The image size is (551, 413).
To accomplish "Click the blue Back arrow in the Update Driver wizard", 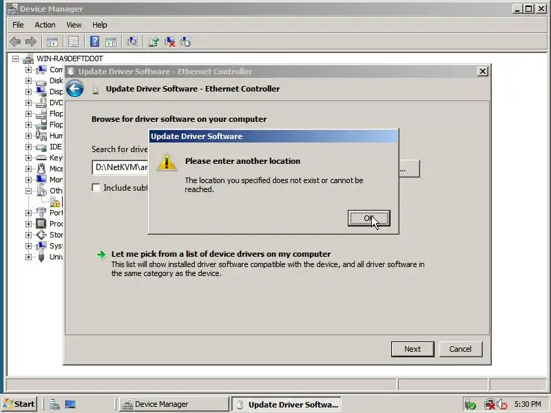I will (75, 89).
